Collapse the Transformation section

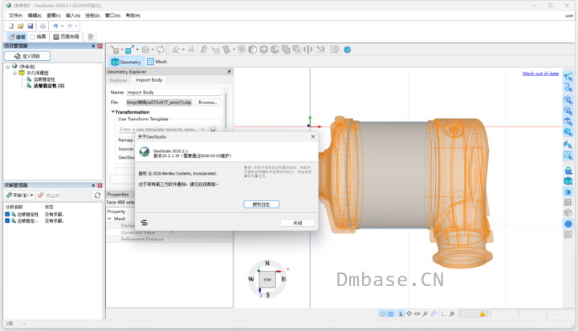pyautogui.click(x=113, y=112)
